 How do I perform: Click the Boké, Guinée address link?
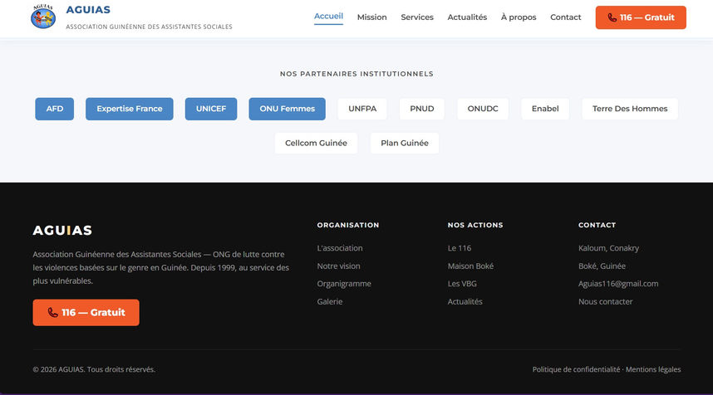(602, 266)
